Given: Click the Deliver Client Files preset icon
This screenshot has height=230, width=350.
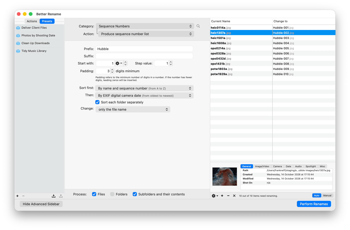Looking at the screenshot, I should [x=18, y=28].
